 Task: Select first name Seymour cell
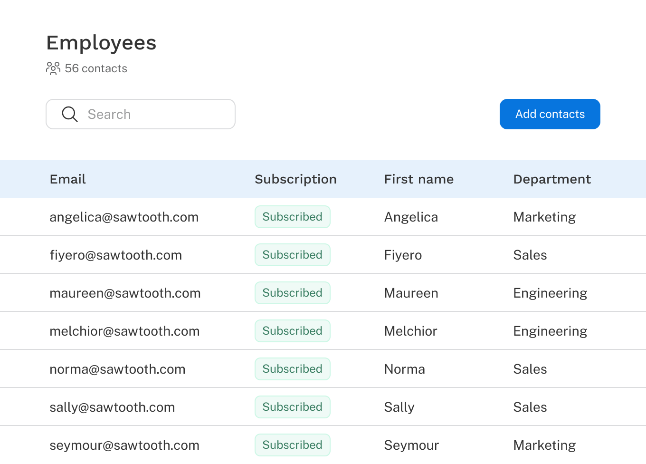click(411, 445)
